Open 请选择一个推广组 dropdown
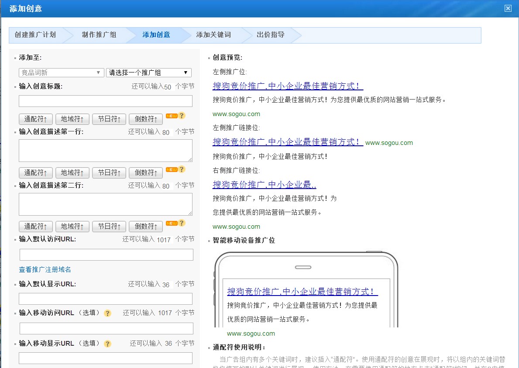This screenshot has width=519, height=368. pyautogui.click(x=148, y=72)
